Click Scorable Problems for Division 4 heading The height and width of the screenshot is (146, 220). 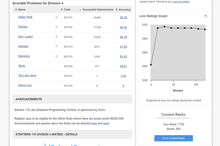click(38, 3)
